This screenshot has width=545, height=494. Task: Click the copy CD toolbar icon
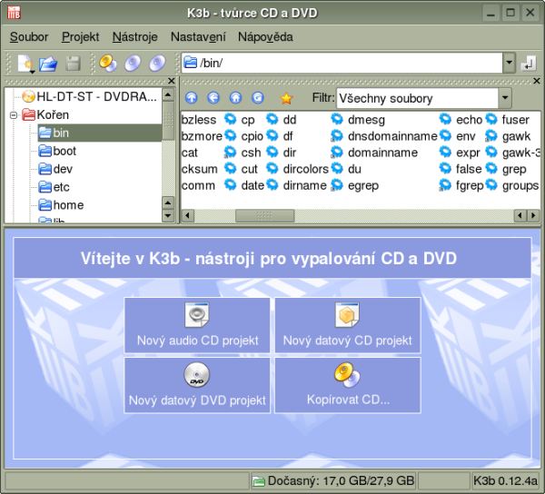tap(108, 64)
